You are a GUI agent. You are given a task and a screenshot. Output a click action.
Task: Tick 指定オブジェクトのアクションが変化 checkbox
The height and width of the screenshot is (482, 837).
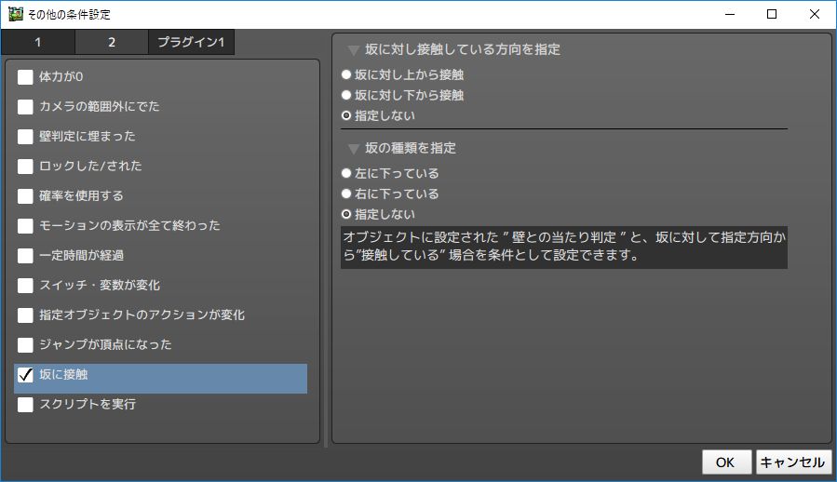tap(25, 315)
